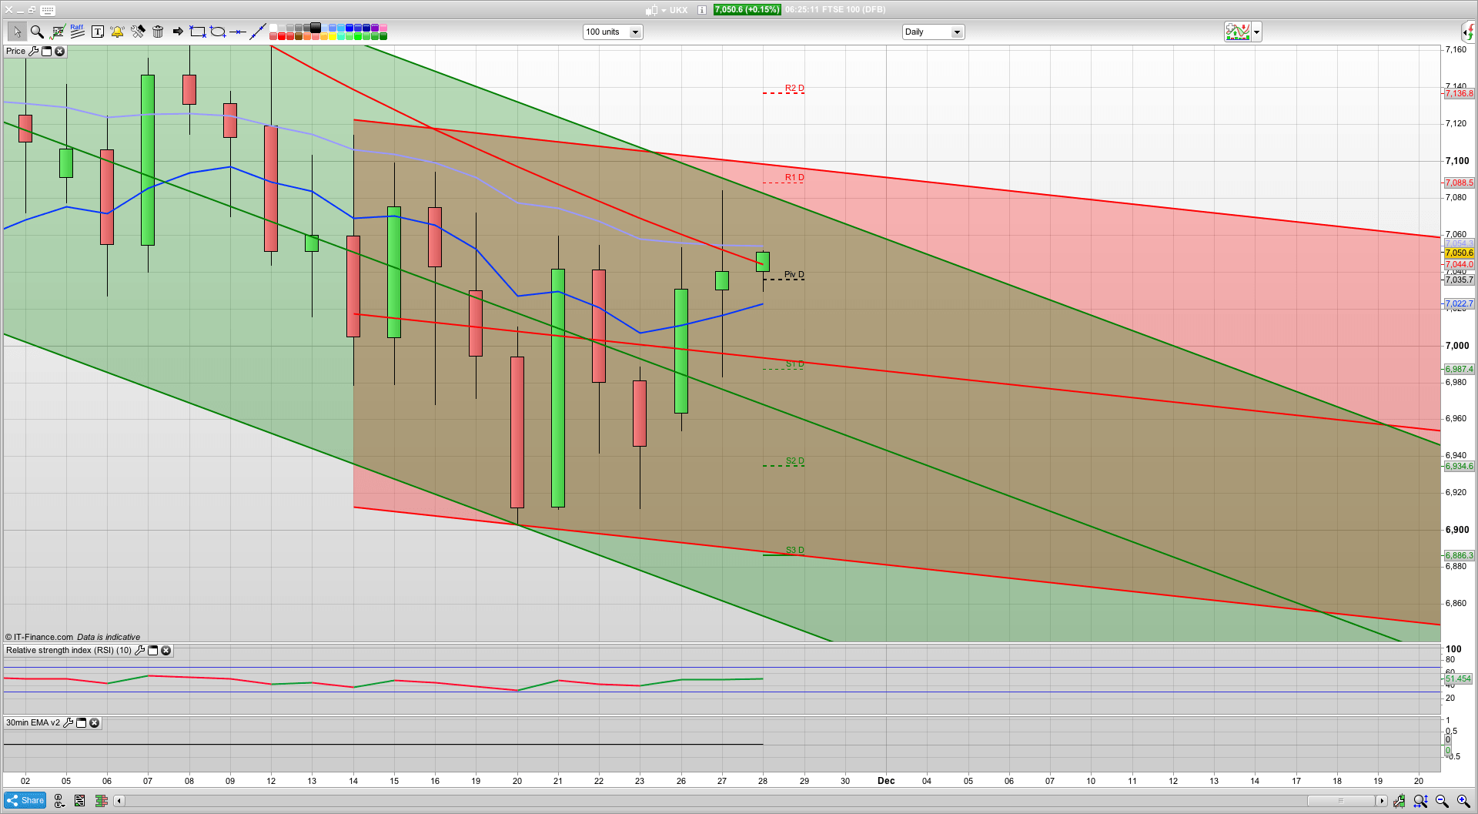Activate the zoom magnifier tool
This screenshot has height=814, width=1478.
pyautogui.click(x=36, y=32)
